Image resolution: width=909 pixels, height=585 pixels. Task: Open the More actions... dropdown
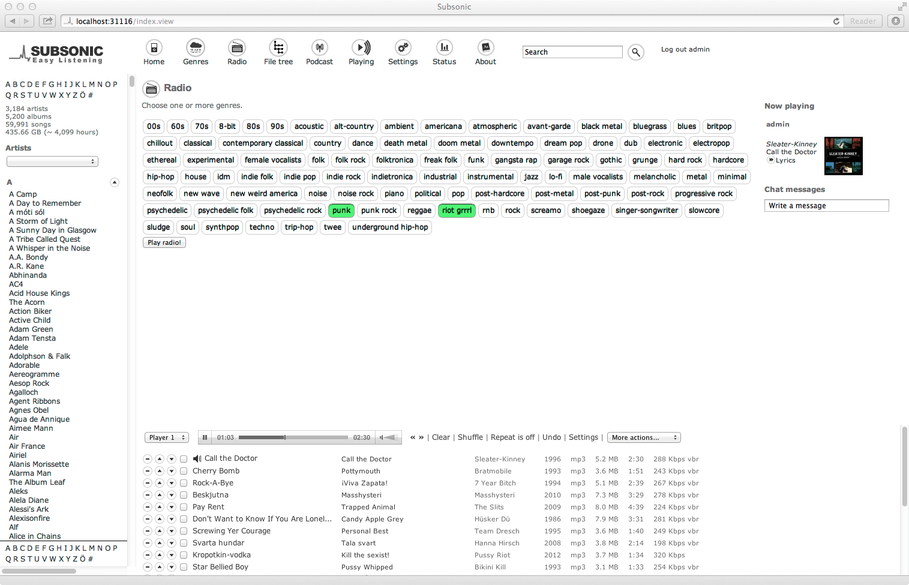coord(644,437)
